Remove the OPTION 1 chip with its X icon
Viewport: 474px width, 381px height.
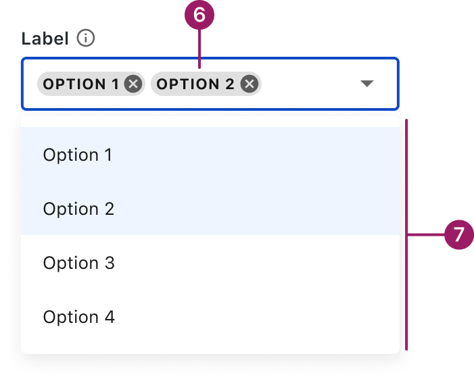(x=133, y=84)
